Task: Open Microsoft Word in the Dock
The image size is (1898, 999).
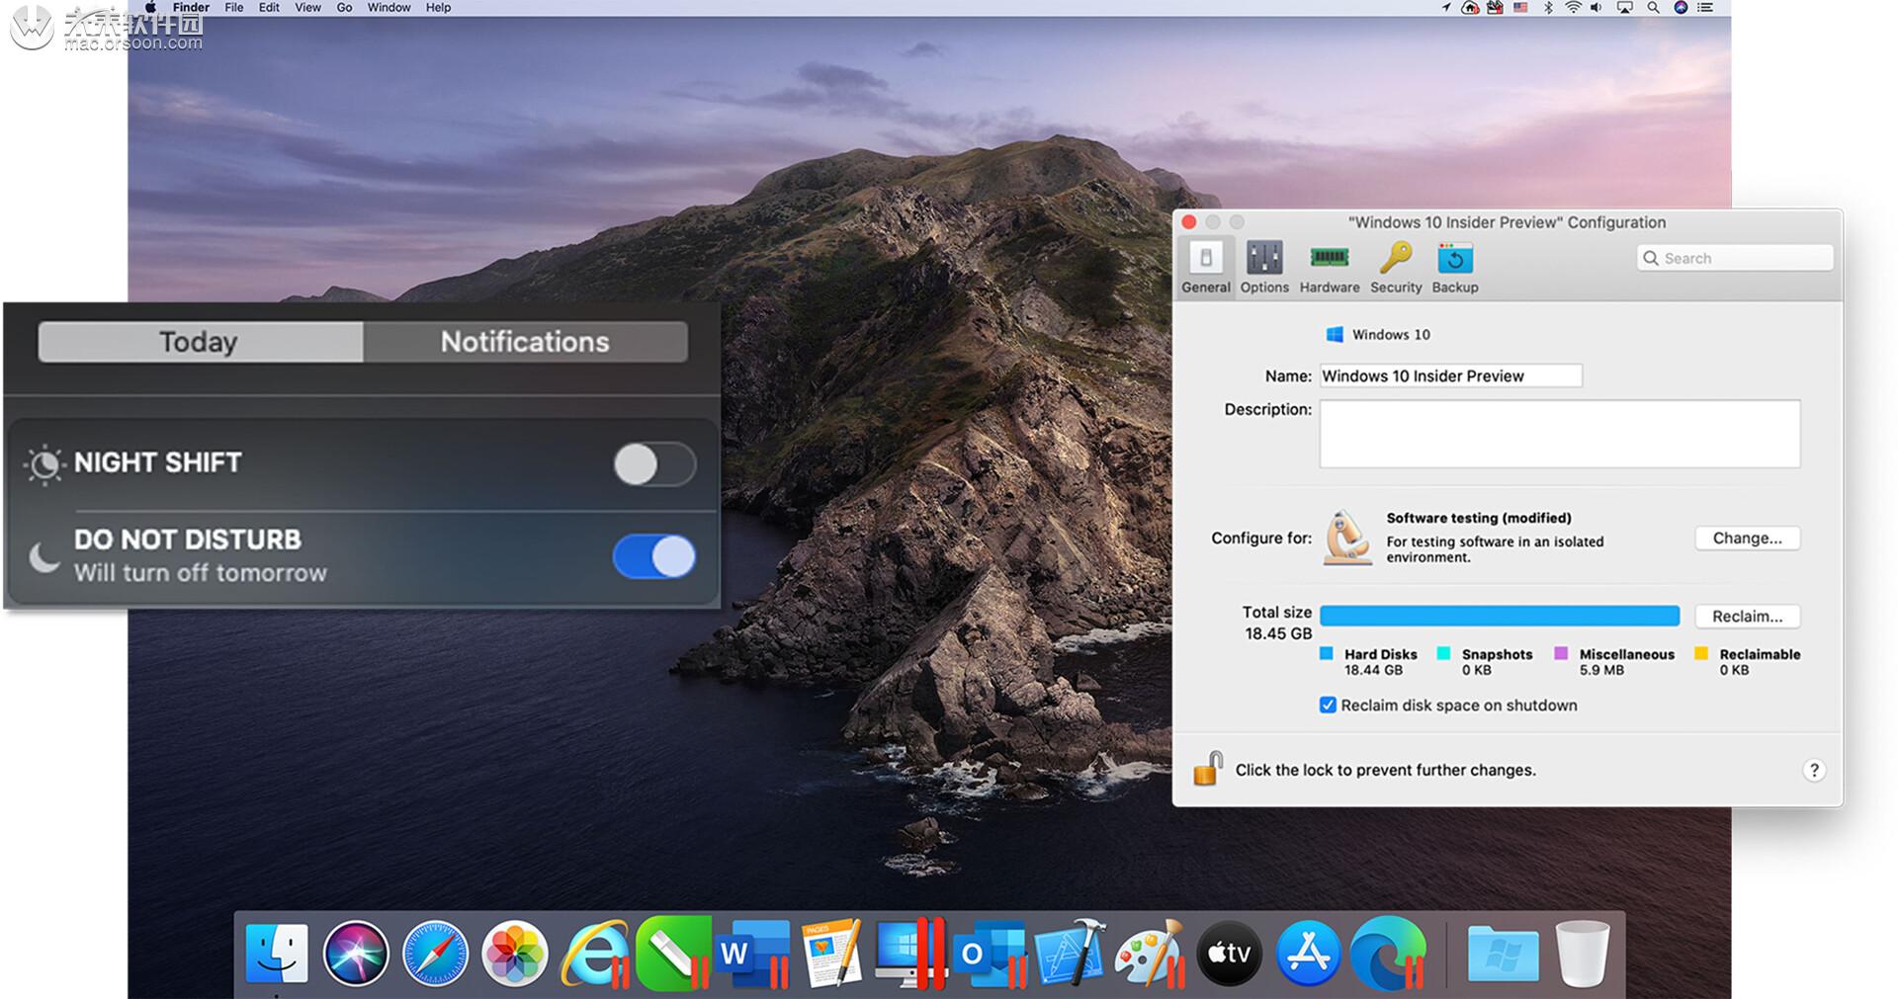Action: (x=751, y=954)
